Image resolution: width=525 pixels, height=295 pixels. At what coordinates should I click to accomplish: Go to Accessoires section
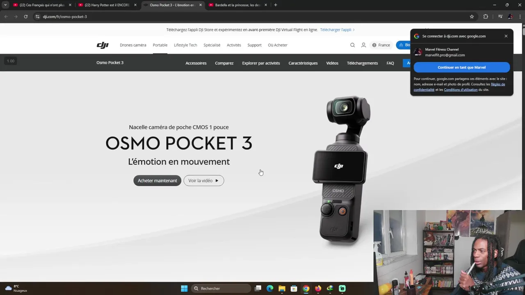tap(196, 63)
